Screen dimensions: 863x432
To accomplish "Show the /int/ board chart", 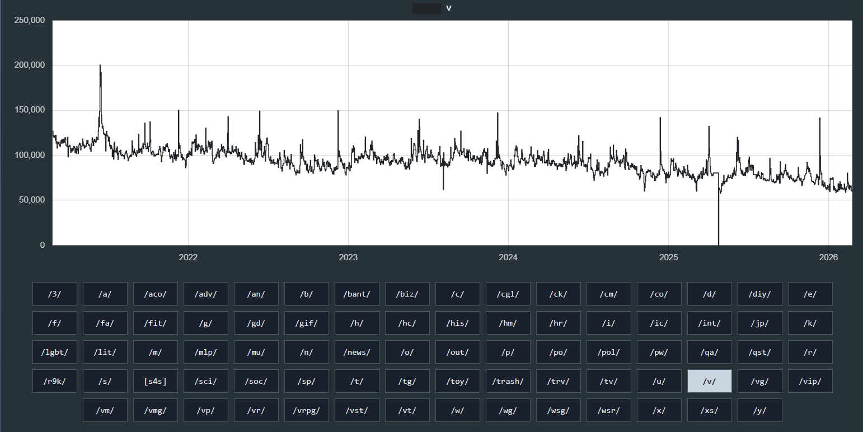I will tap(710, 323).
